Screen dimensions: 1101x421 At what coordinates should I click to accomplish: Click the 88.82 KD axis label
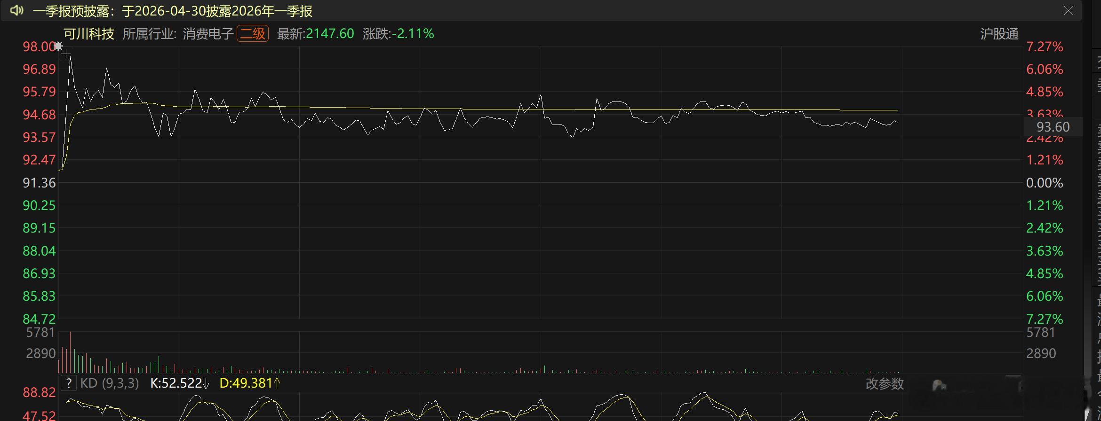39,392
